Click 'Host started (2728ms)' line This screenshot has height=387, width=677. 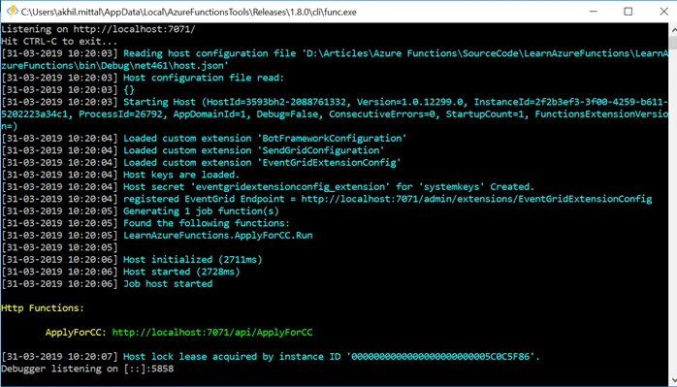click(120, 272)
